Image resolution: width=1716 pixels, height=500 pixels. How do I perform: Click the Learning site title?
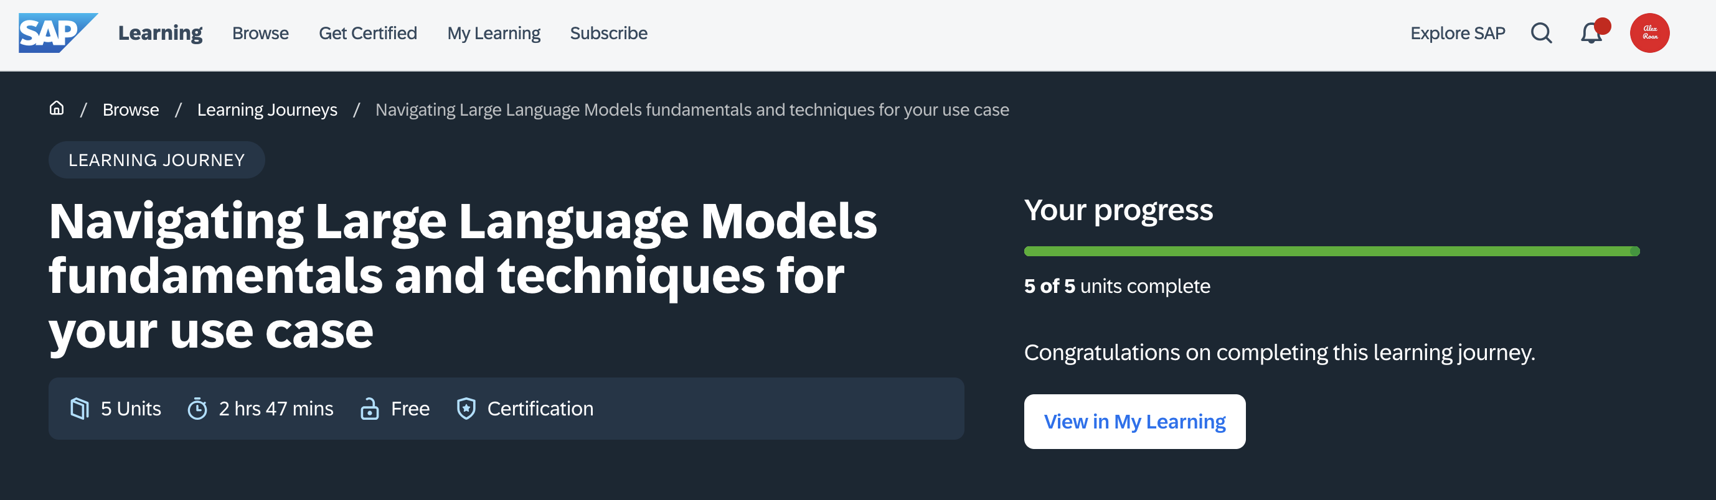160,34
